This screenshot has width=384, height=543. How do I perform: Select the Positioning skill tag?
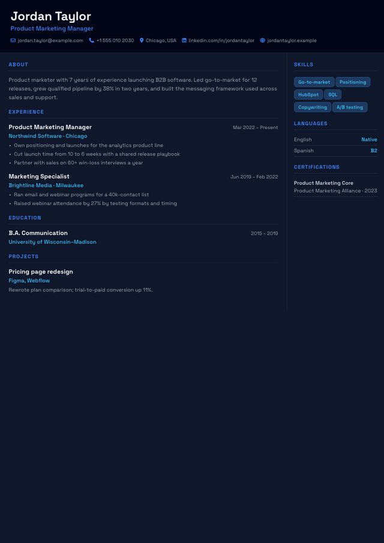353,82
